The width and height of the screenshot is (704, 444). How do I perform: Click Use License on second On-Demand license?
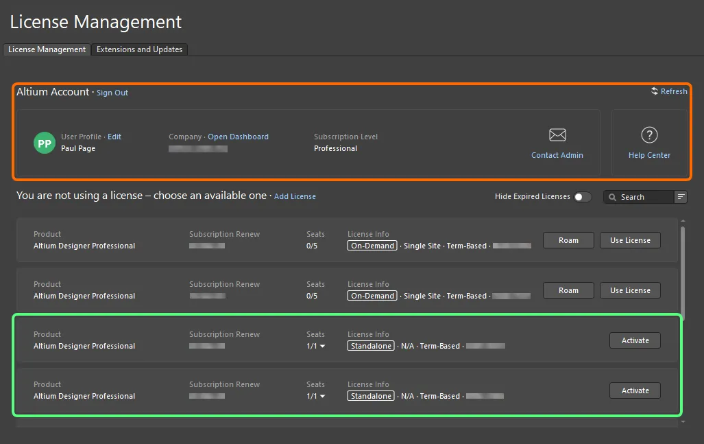coord(631,290)
